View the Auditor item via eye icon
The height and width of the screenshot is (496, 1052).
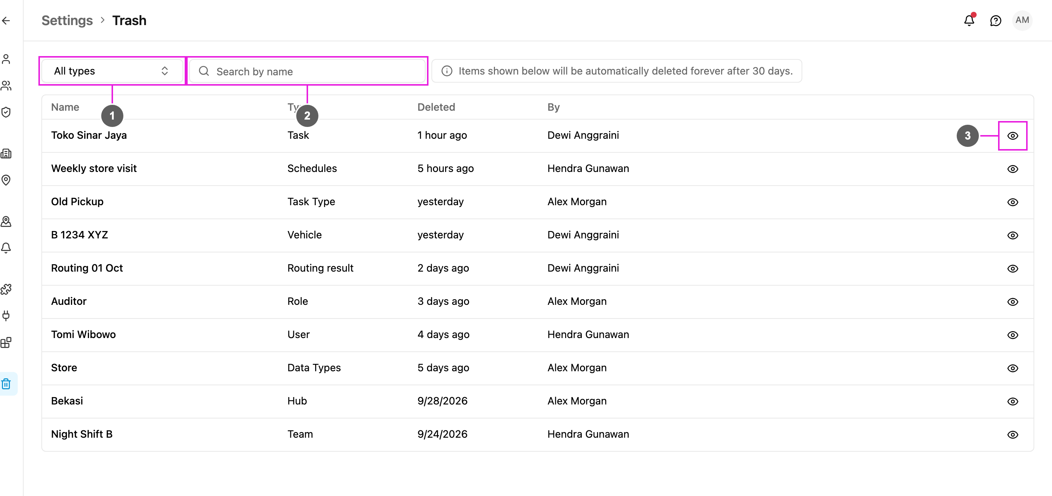[x=1012, y=302]
